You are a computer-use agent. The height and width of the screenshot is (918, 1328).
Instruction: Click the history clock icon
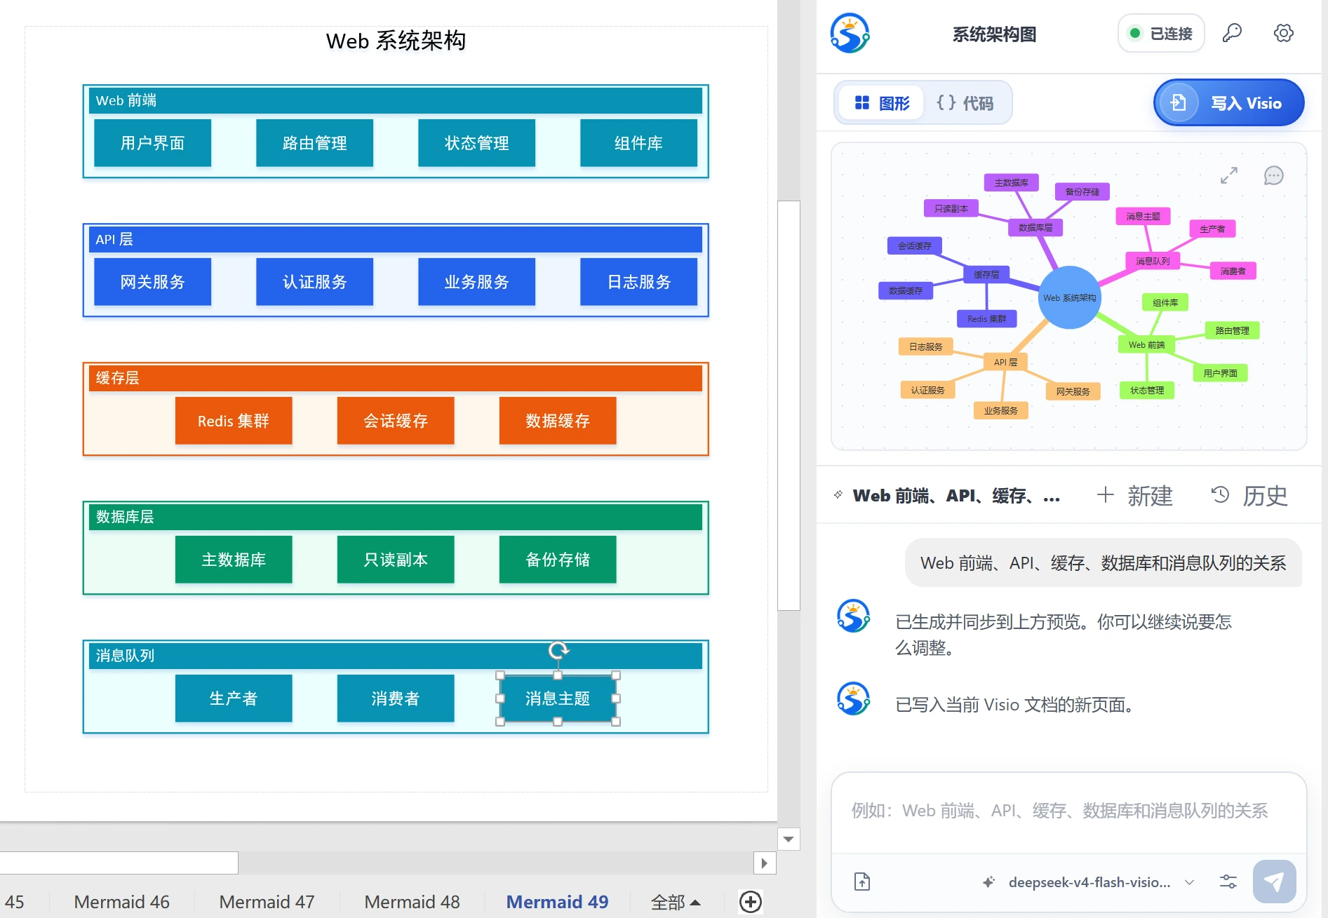point(1220,494)
